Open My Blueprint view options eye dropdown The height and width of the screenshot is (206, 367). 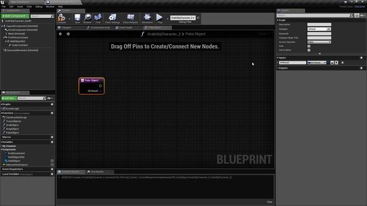coord(50,98)
